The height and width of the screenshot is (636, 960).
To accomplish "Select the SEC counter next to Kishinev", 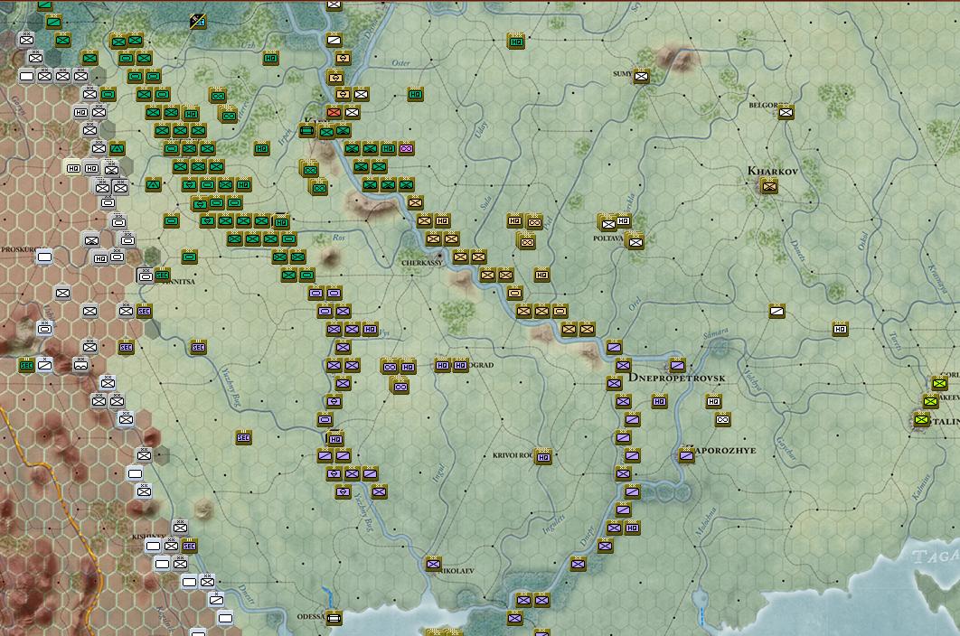I will click(189, 546).
